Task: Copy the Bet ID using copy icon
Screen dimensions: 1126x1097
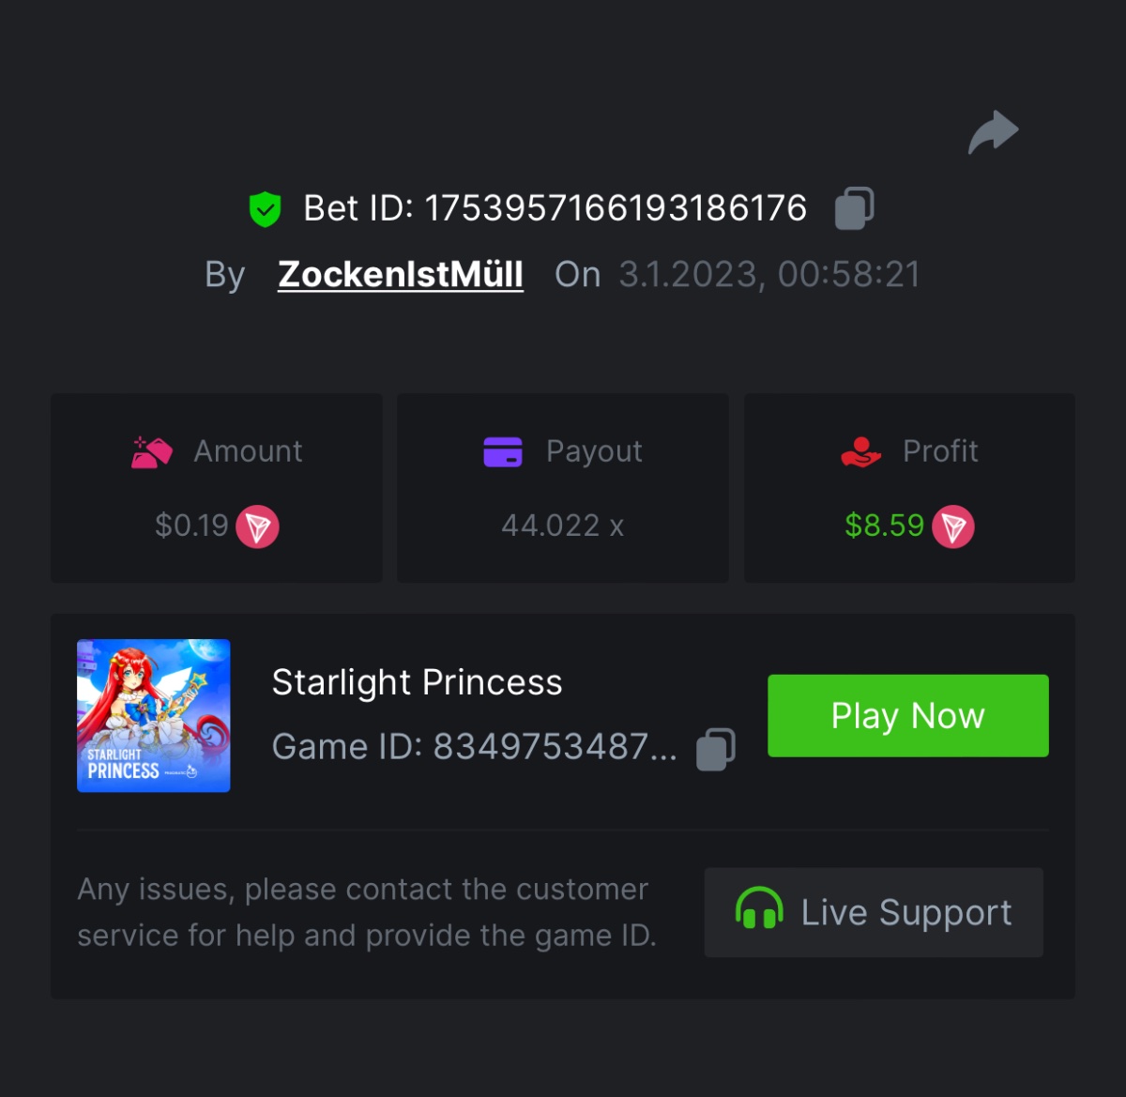Action: (854, 207)
